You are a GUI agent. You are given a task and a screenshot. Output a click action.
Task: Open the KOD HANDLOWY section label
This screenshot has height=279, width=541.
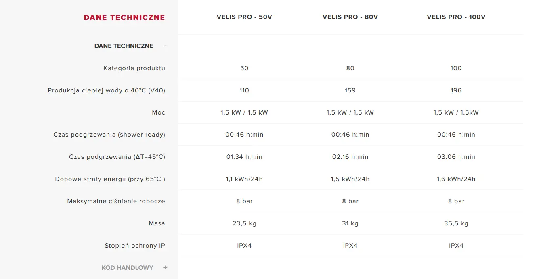point(128,268)
